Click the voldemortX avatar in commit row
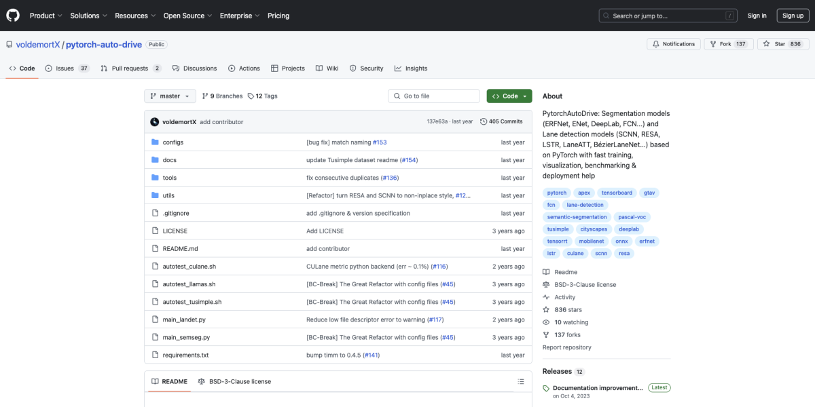The width and height of the screenshot is (815, 407). (155, 121)
